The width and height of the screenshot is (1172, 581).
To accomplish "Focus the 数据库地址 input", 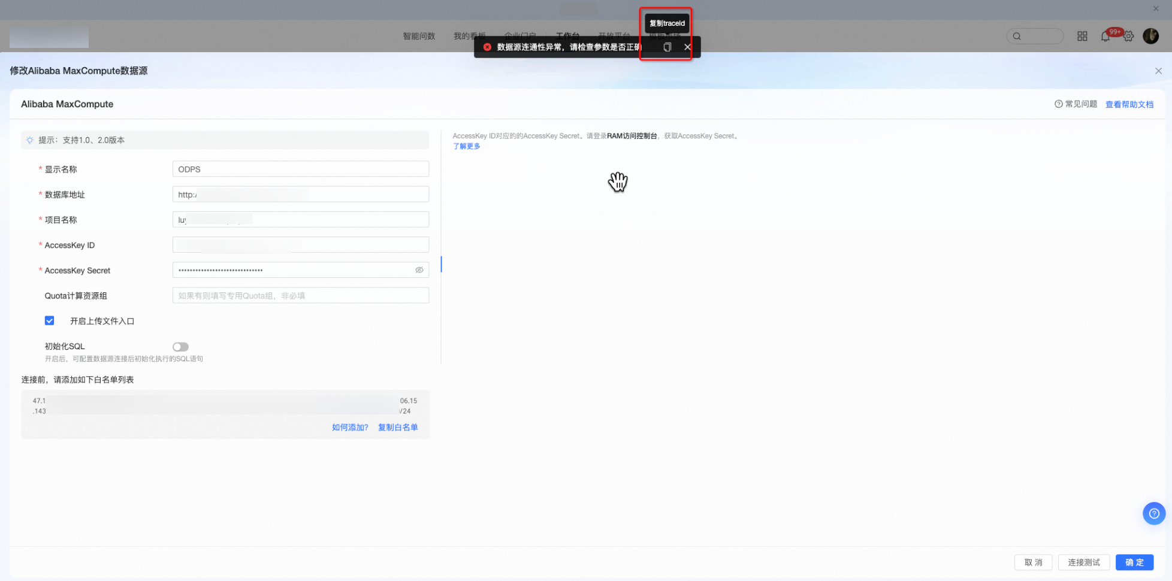I will click(x=301, y=194).
